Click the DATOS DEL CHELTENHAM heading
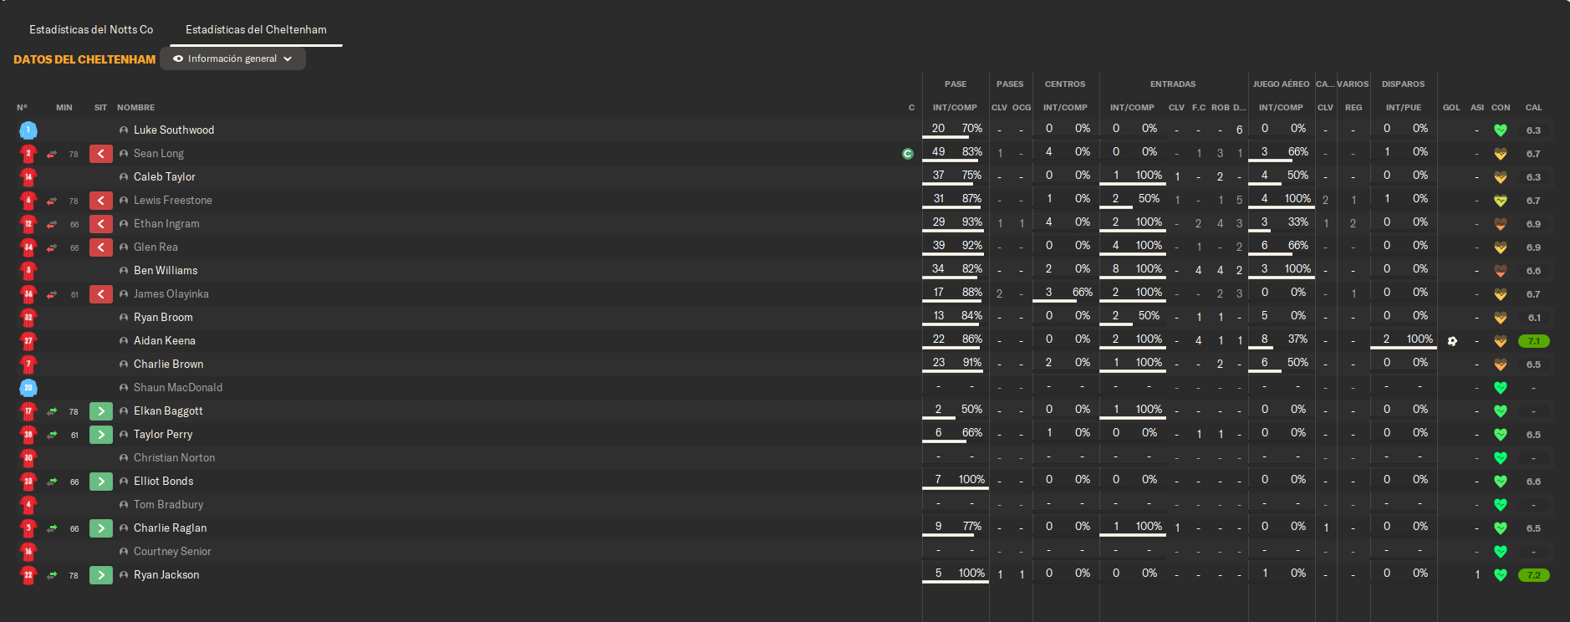Screen dimensions: 1570x622 coord(84,59)
